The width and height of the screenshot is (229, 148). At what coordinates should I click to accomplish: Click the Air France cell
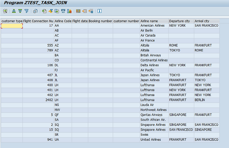pos(154,41)
